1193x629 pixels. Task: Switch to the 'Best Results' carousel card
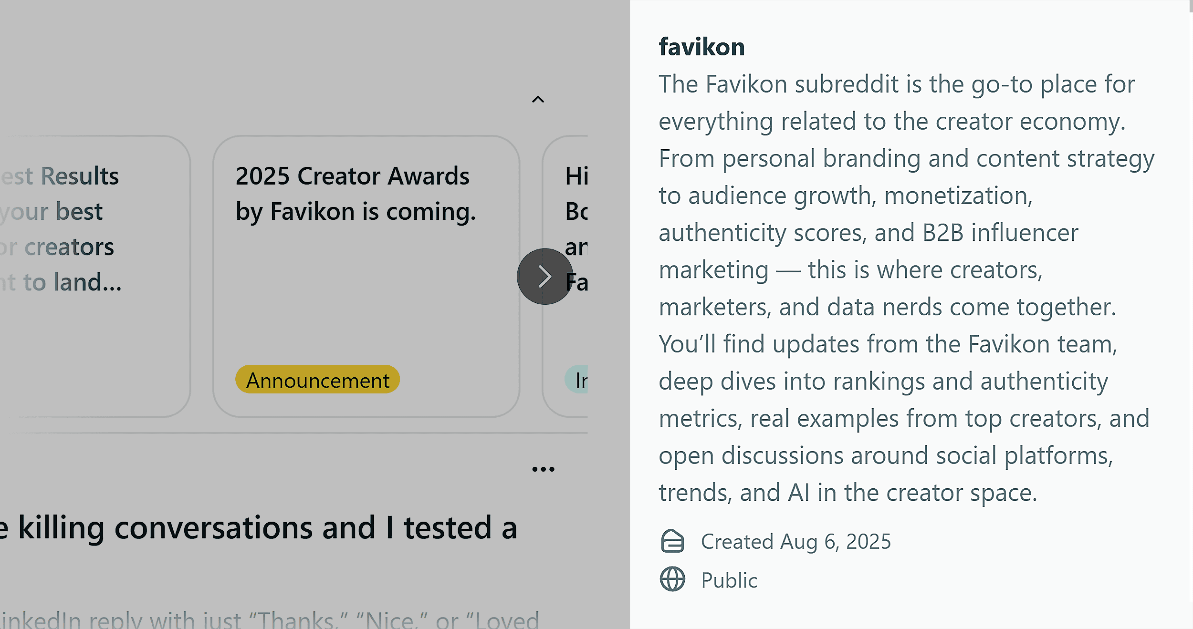pos(72,228)
